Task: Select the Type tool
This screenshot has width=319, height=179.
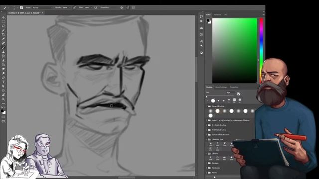Action: pos(3,82)
